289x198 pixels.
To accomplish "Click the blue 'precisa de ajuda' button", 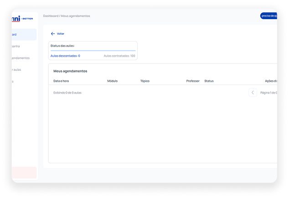I will tap(268, 16).
